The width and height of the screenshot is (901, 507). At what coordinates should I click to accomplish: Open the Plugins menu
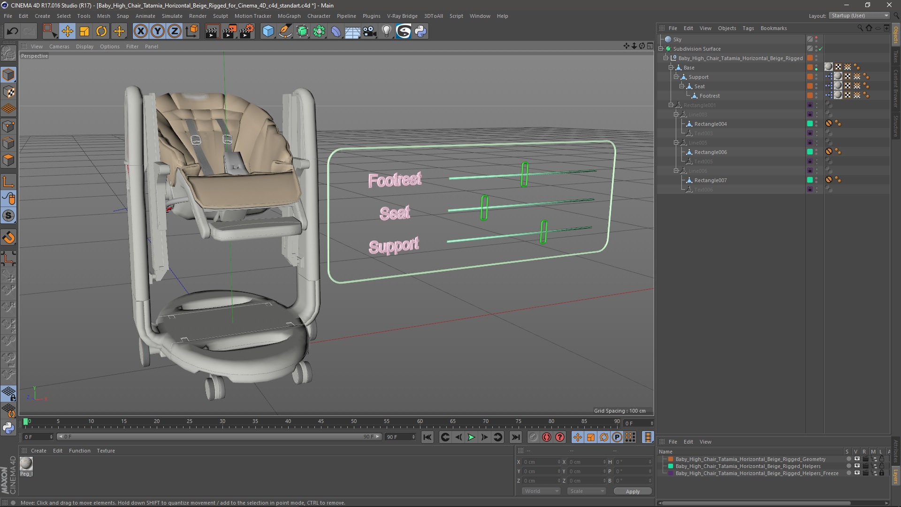(x=371, y=16)
